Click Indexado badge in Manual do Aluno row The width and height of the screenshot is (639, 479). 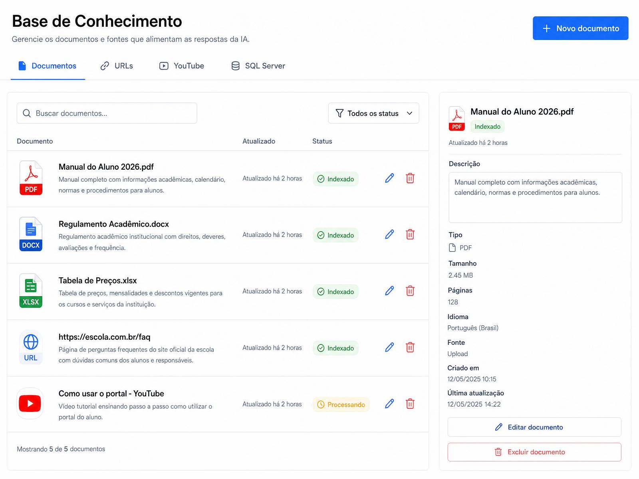(335, 179)
